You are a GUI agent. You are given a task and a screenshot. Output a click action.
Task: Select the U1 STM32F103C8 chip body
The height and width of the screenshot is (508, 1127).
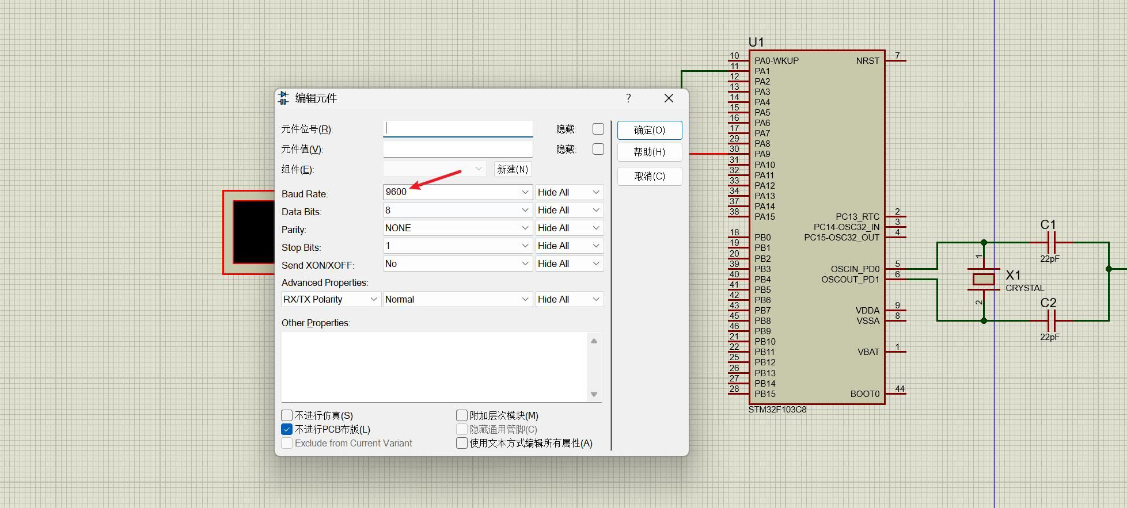(x=817, y=227)
